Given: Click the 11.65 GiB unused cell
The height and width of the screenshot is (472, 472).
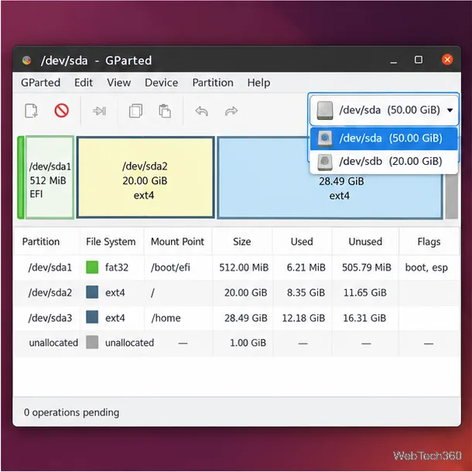Looking at the screenshot, I should tap(365, 292).
